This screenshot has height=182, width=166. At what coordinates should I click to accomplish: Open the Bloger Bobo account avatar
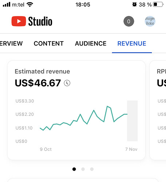150,21
